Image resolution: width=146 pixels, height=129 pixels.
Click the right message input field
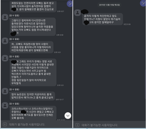click(109, 125)
